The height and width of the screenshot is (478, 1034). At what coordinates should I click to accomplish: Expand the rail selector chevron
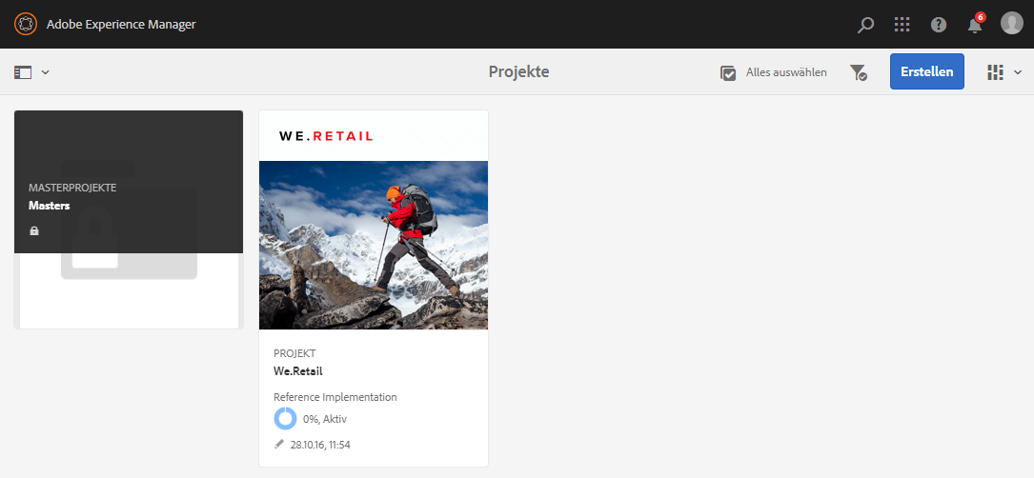(46, 72)
